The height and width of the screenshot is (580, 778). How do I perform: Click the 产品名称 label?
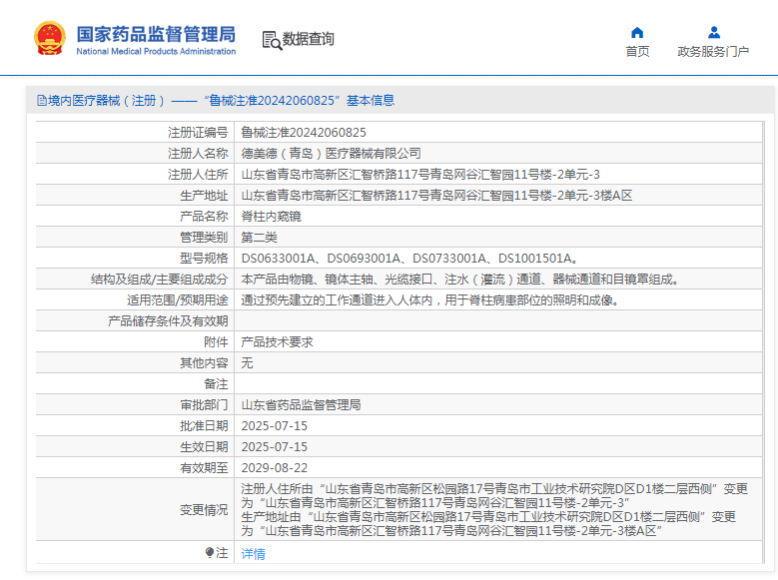point(204,217)
